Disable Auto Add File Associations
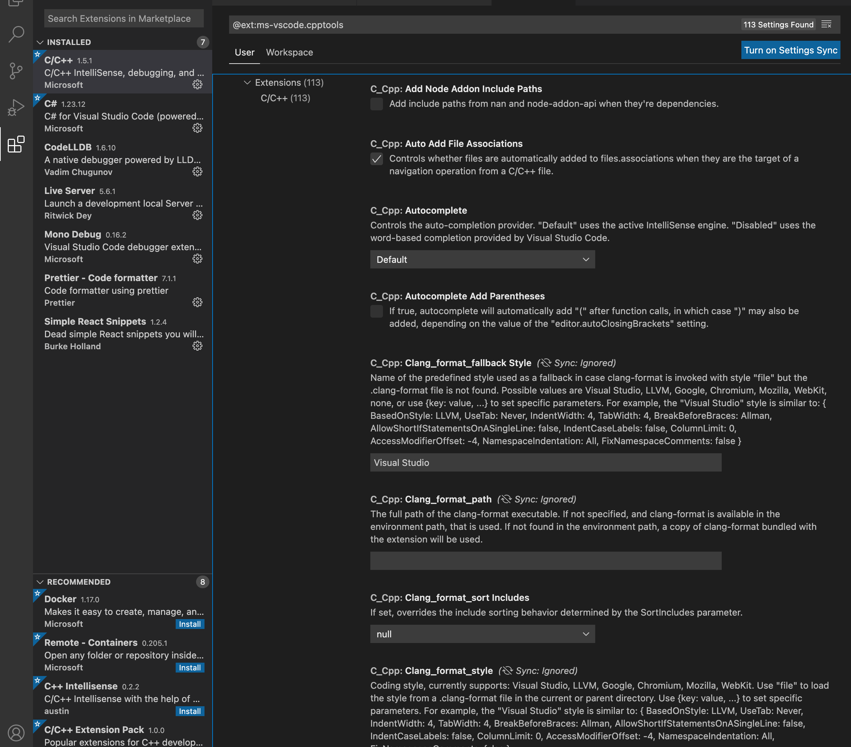851x747 pixels. coord(376,159)
